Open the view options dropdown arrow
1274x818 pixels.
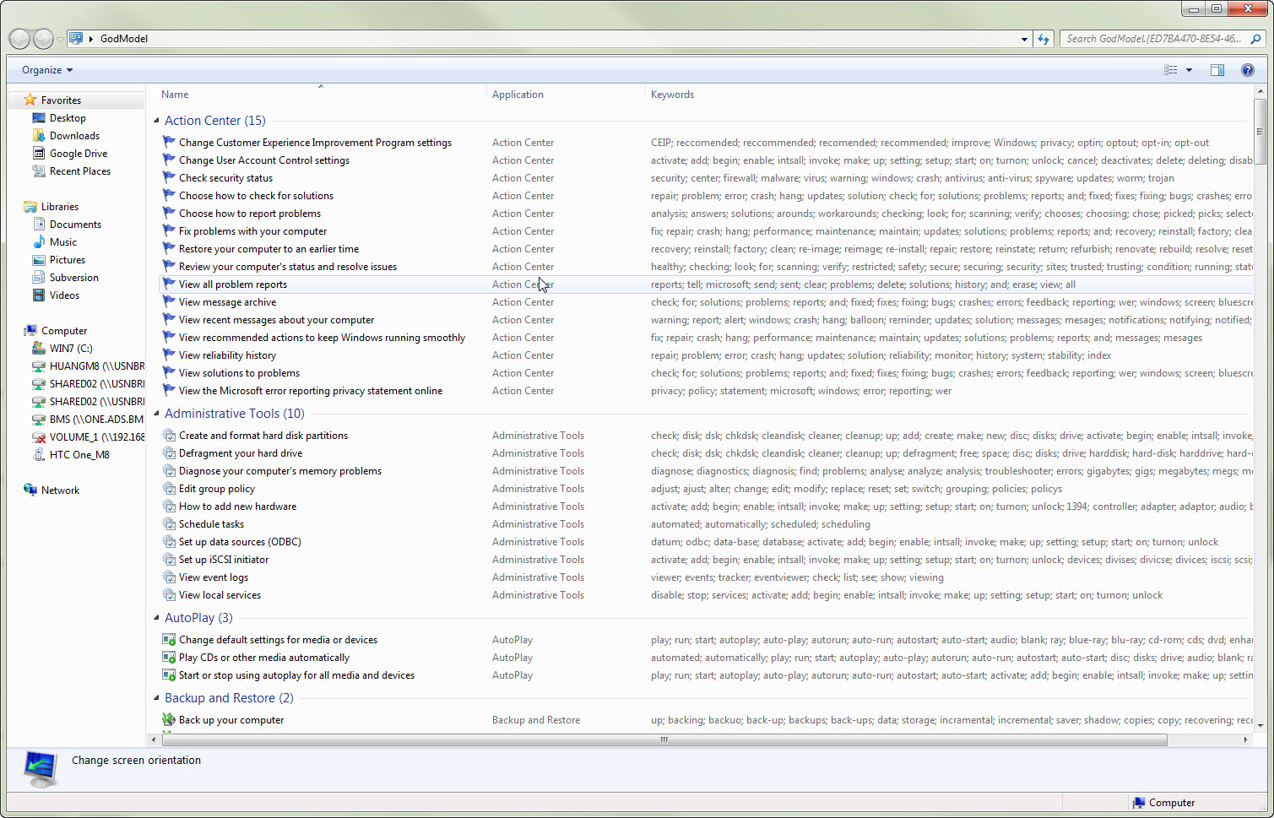tap(1189, 70)
